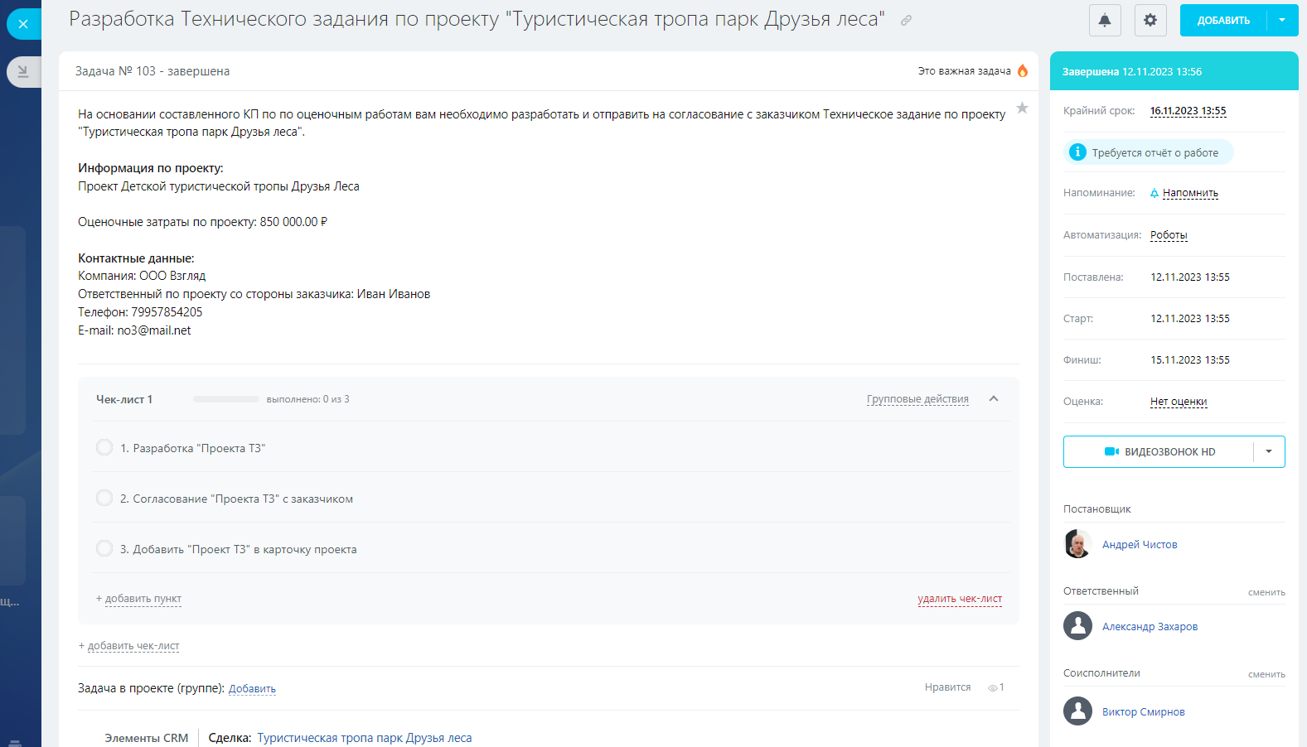Check item 2 Согласование with заказчиком
The height and width of the screenshot is (747, 1307).
coord(104,499)
